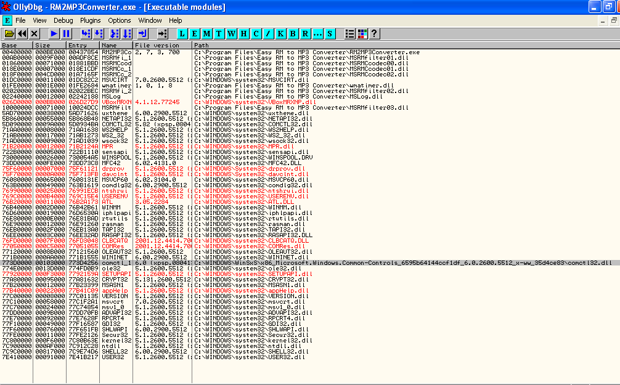Open the Debug menu
The height and width of the screenshot is (385, 620).
(63, 20)
